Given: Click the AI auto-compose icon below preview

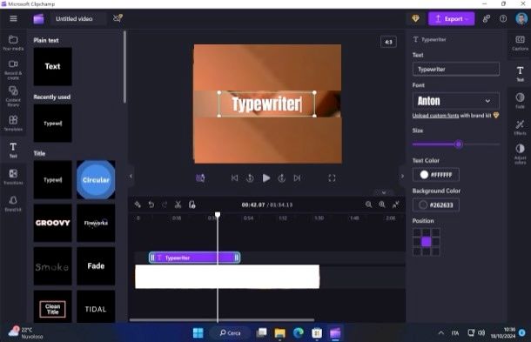Looking at the screenshot, I should pyautogui.click(x=200, y=178).
